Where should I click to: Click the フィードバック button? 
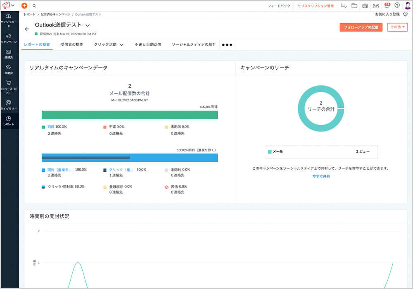click(x=279, y=5)
